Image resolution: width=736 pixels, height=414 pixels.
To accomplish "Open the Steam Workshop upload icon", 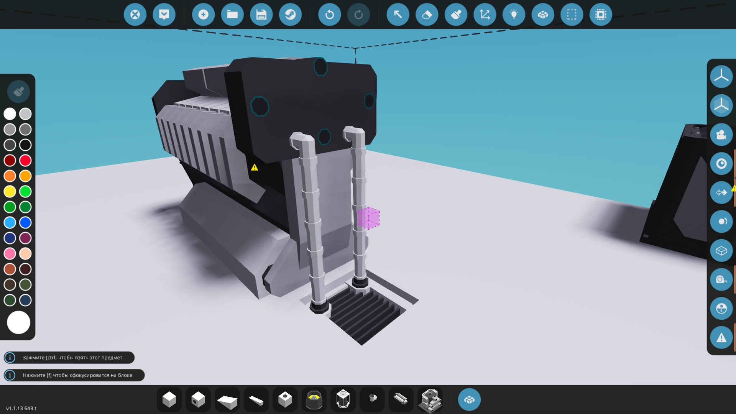I will [290, 15].
